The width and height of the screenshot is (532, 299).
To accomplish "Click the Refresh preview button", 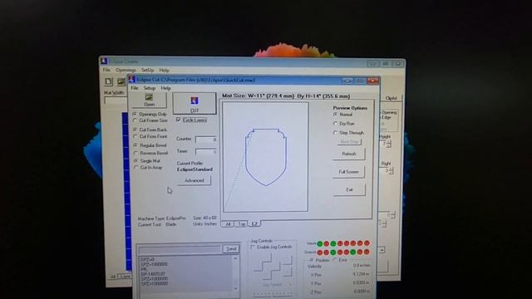I will click(x=349, y=154).
